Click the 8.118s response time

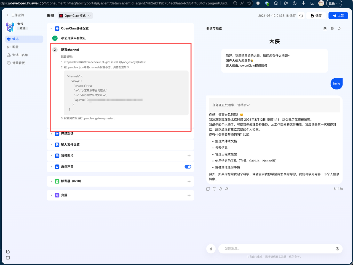(338, 189)
